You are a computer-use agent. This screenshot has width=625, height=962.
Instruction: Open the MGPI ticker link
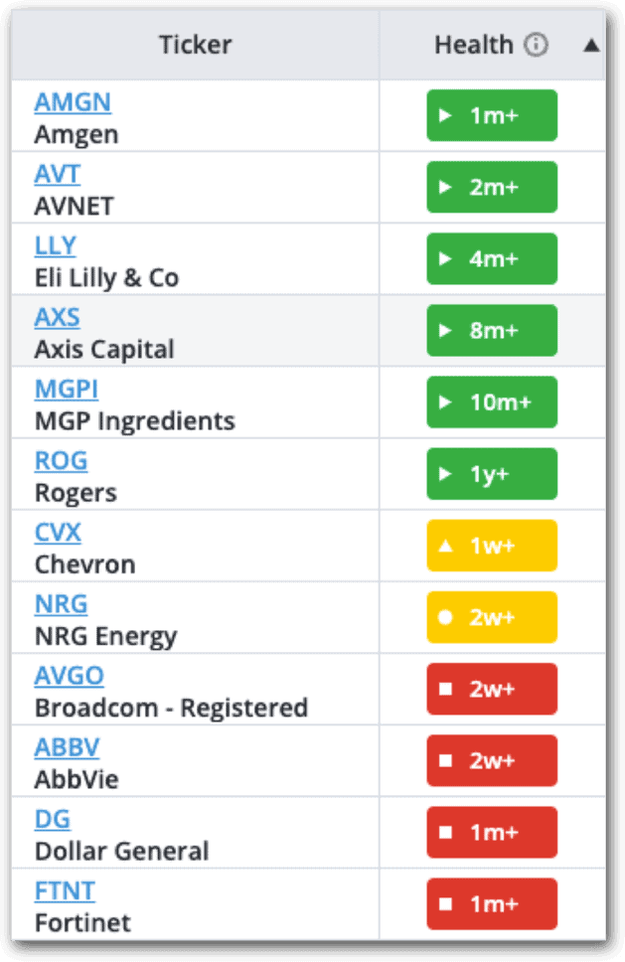tap(67, 389)
